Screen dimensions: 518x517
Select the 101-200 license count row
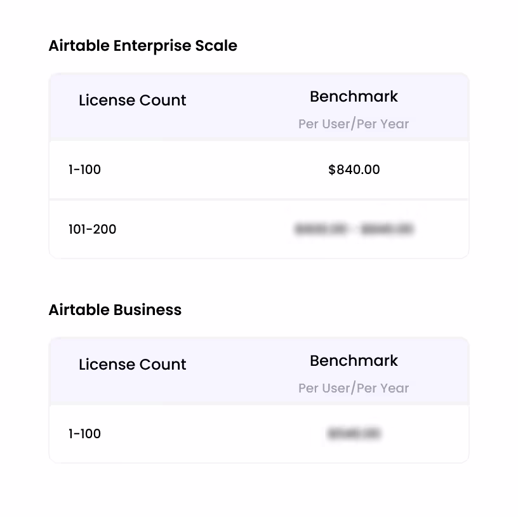[x=259, y=229]
